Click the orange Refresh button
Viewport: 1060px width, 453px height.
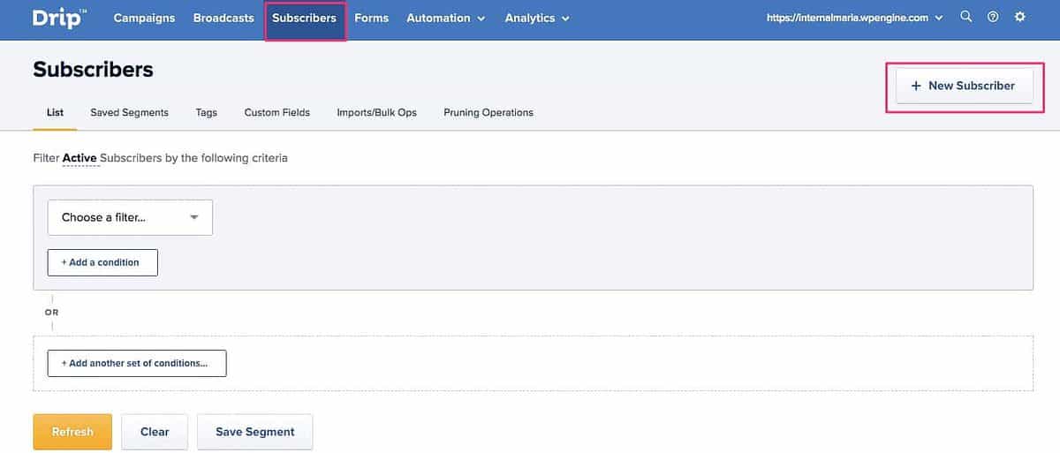coord(72,432)
